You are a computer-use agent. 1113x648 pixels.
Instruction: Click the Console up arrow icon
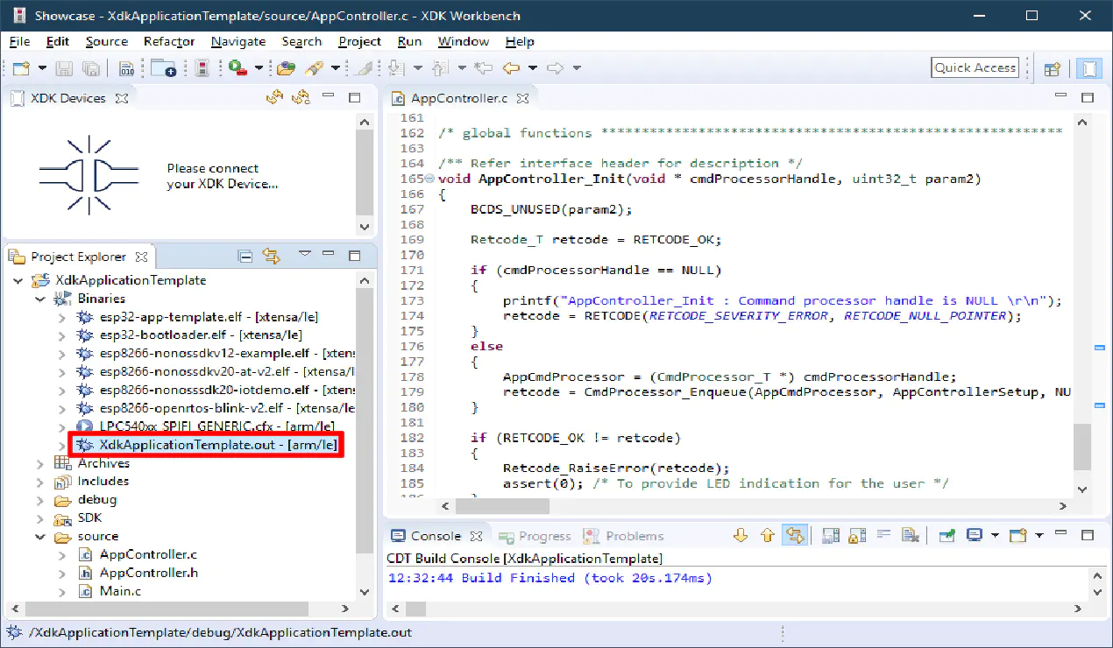click(x=768, y=536)
